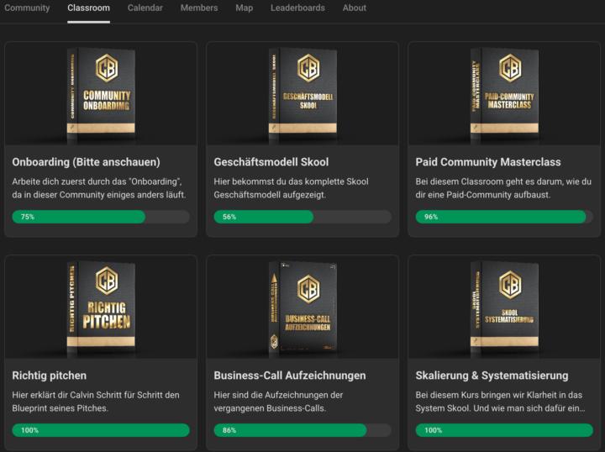The height and width of the screenshot is (452, 605).
Task: Click the 96% Masterclass progress bar
Action: [x=504, y=217]
